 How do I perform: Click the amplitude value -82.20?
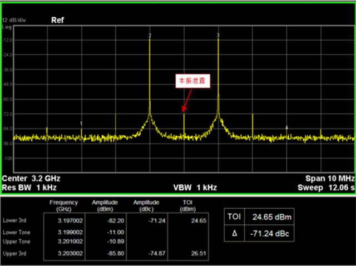[116, 220]
